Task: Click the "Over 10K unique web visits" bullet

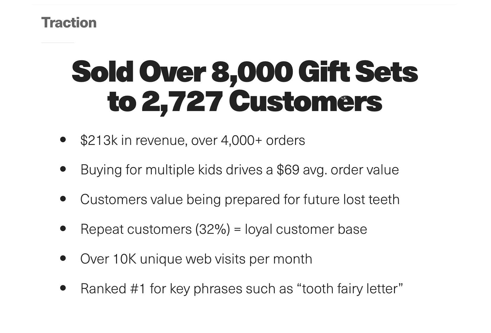Action: pyautogui.click(x=196, y=259)
